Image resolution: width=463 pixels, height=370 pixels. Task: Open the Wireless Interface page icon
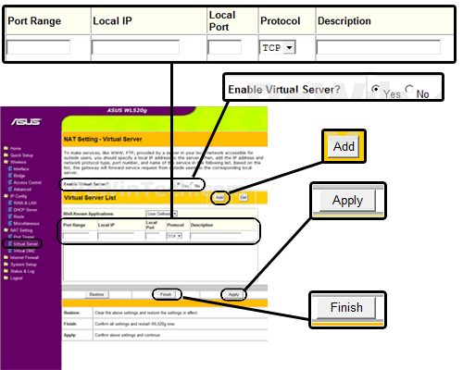click(x=10, y=168)
